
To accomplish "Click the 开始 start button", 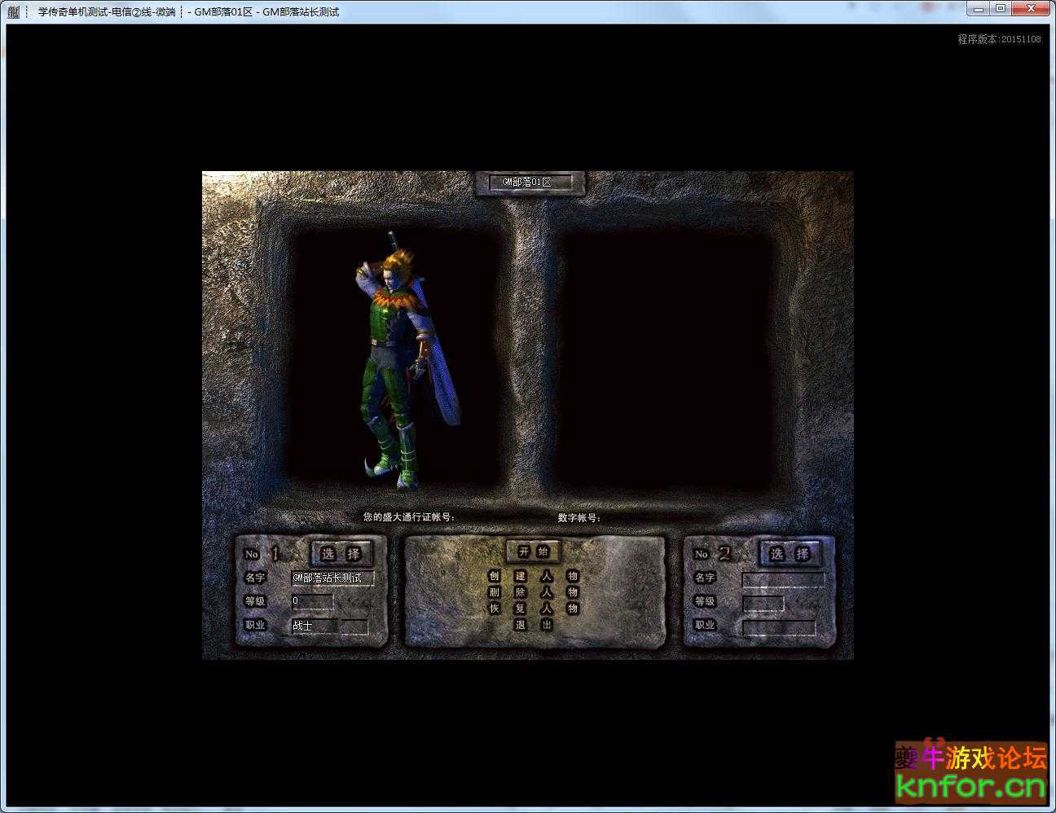I will coord(535,552).
